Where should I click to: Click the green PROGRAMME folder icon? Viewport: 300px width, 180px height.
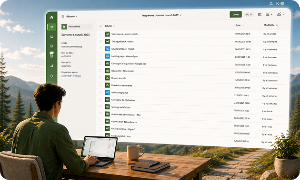pos(64,27)
